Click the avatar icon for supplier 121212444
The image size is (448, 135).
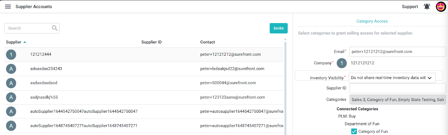coord(11,55)
